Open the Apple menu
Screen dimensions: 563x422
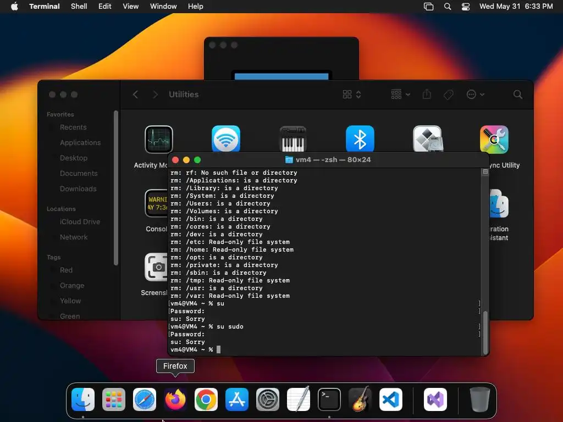point(14,7)
